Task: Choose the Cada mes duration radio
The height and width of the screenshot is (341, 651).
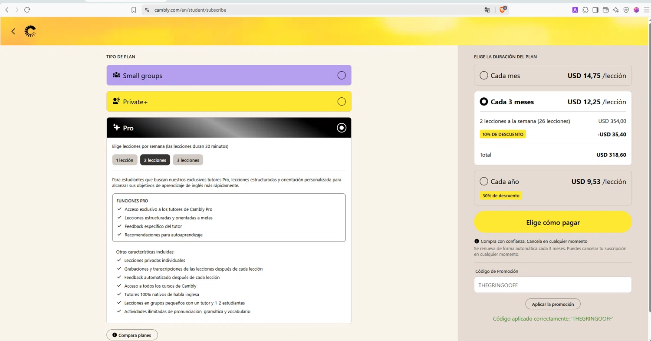Action: (484, 76)
